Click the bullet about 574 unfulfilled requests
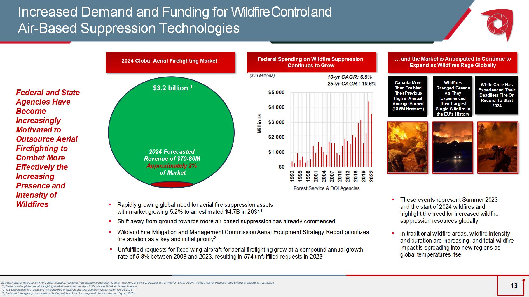 (240, 253)
